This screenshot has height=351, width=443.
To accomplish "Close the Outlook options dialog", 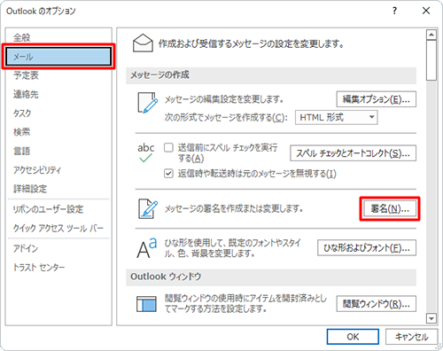I will click(x=426, y=11).
